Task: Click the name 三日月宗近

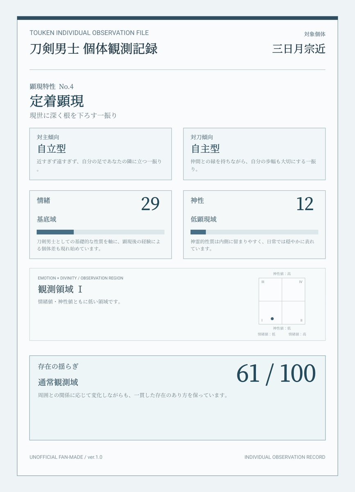Action: 298,49
